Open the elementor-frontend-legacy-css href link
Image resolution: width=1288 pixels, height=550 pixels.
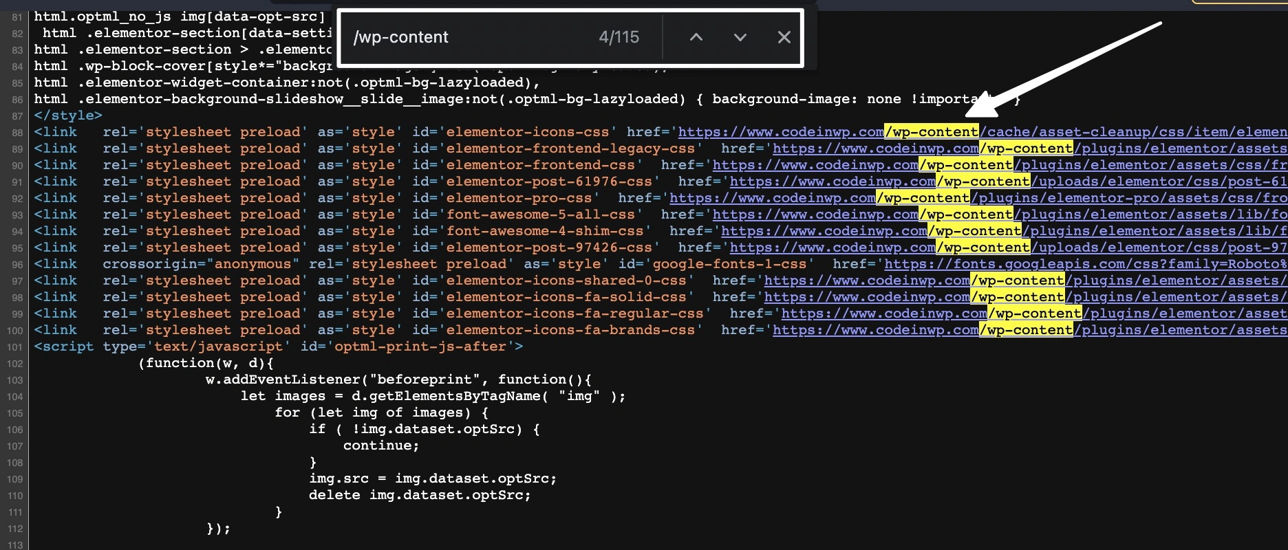[875, 148]
